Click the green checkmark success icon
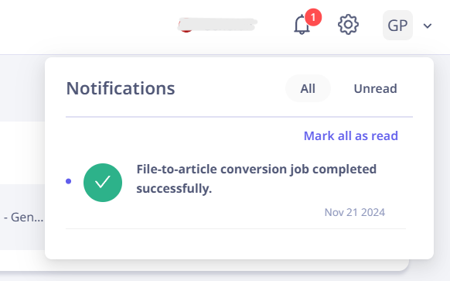 (x=103, y=183)
